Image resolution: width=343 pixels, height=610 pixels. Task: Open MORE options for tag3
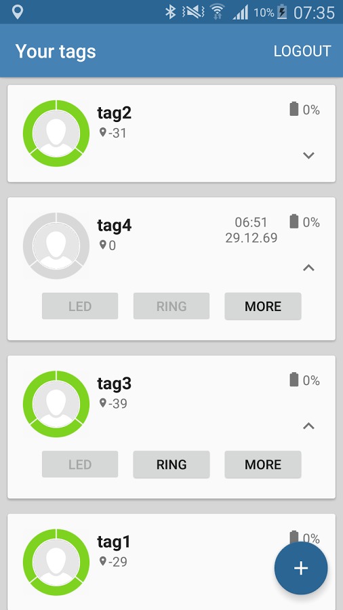263,464
